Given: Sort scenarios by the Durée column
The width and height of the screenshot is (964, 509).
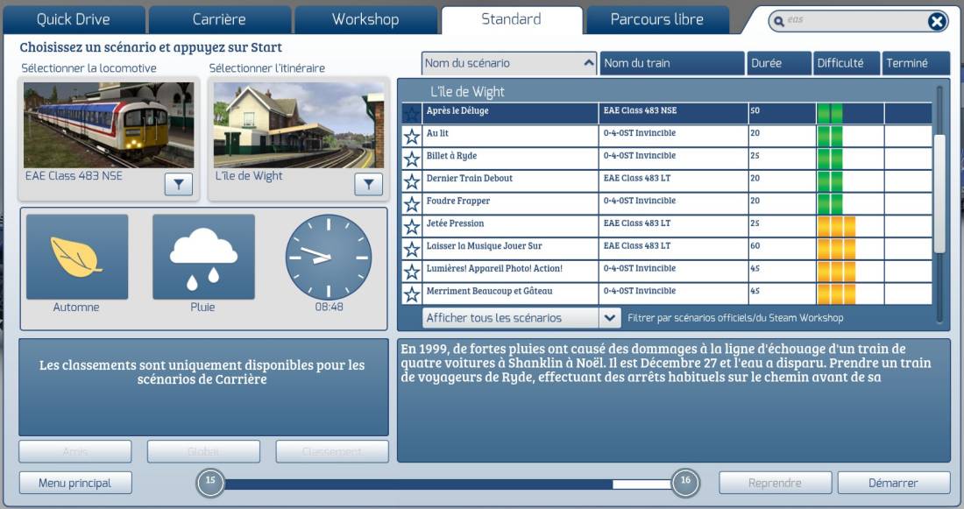Looking at the screenshot, I should (780, 63).
